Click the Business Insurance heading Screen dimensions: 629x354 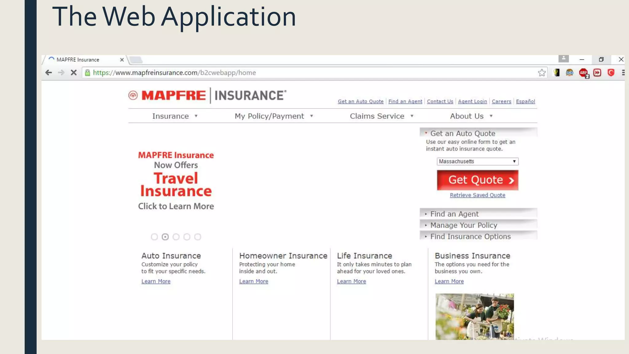click(x=472, y=256)
